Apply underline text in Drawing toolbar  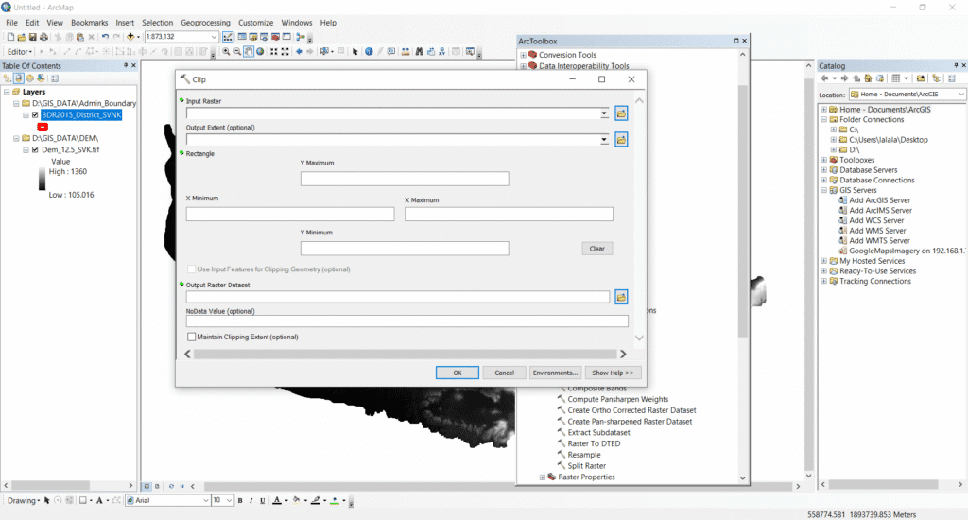[263, 501]
